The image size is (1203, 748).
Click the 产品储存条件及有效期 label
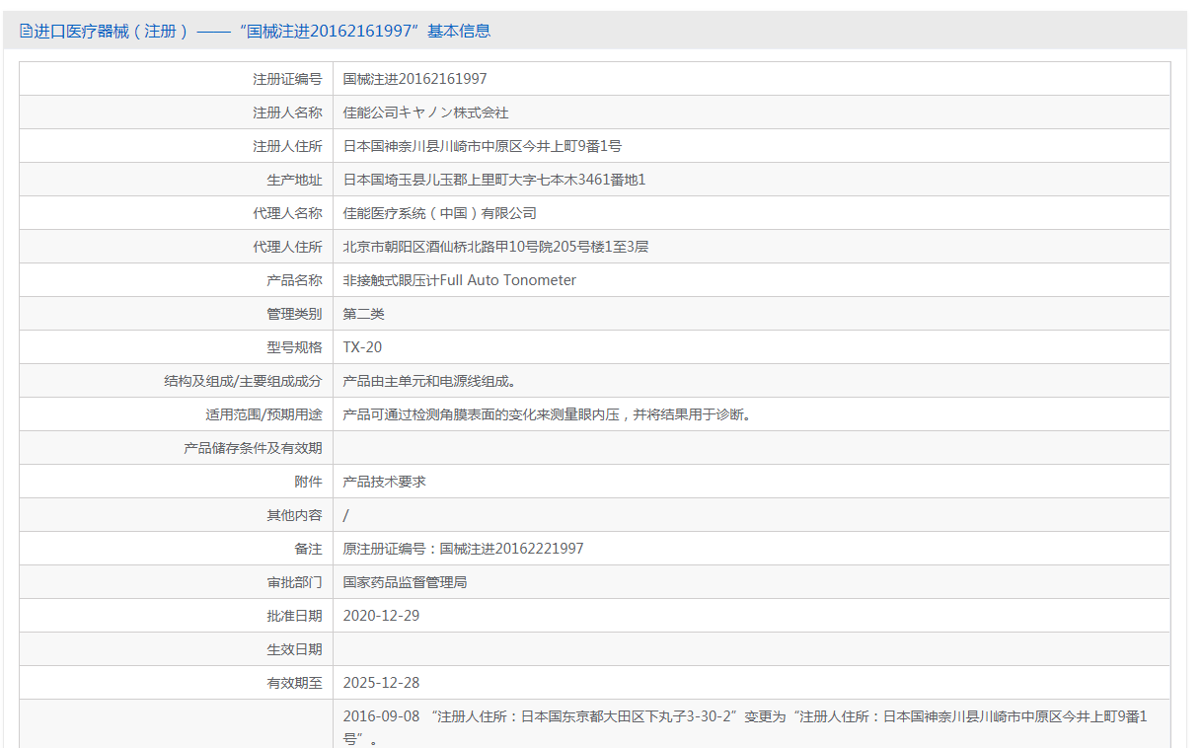click(253, 448)
